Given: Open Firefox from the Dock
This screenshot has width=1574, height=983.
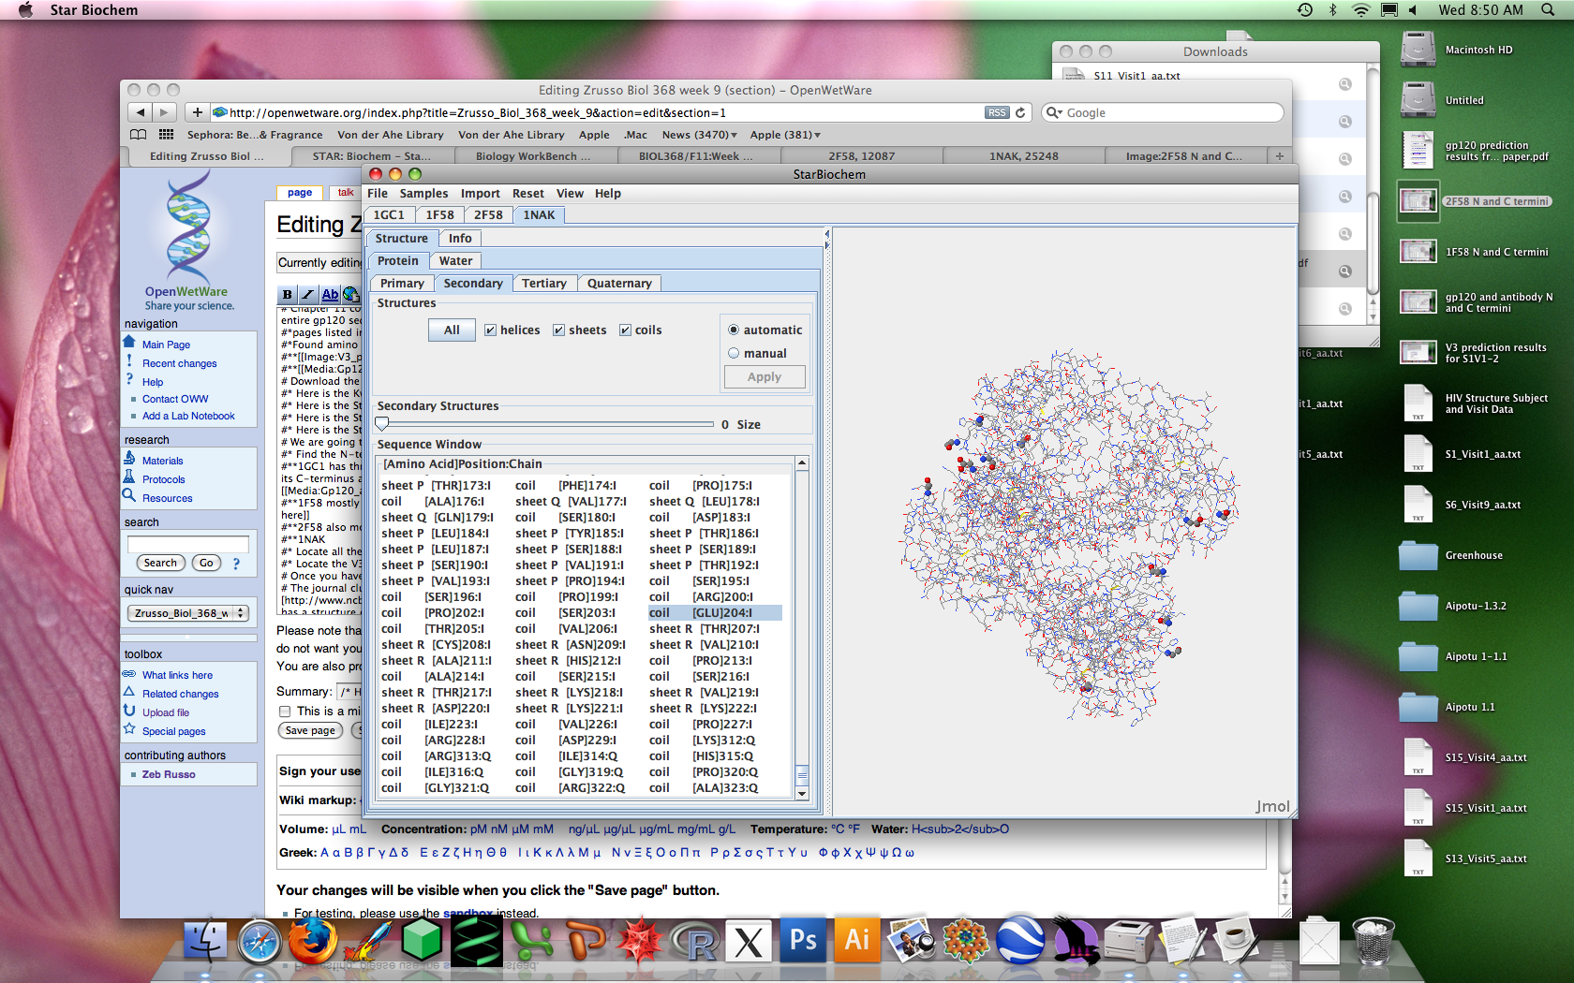Looking at the screenshot, I should click(x=312, y=940).
